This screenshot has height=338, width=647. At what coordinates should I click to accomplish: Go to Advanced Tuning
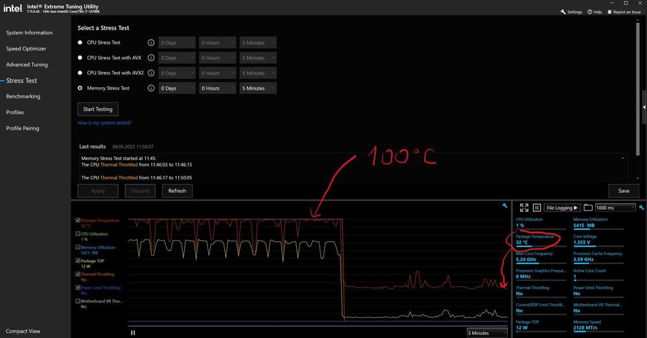point(27,65)
